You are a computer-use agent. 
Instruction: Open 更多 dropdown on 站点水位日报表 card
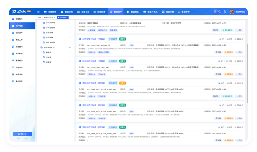click(239, 74)
